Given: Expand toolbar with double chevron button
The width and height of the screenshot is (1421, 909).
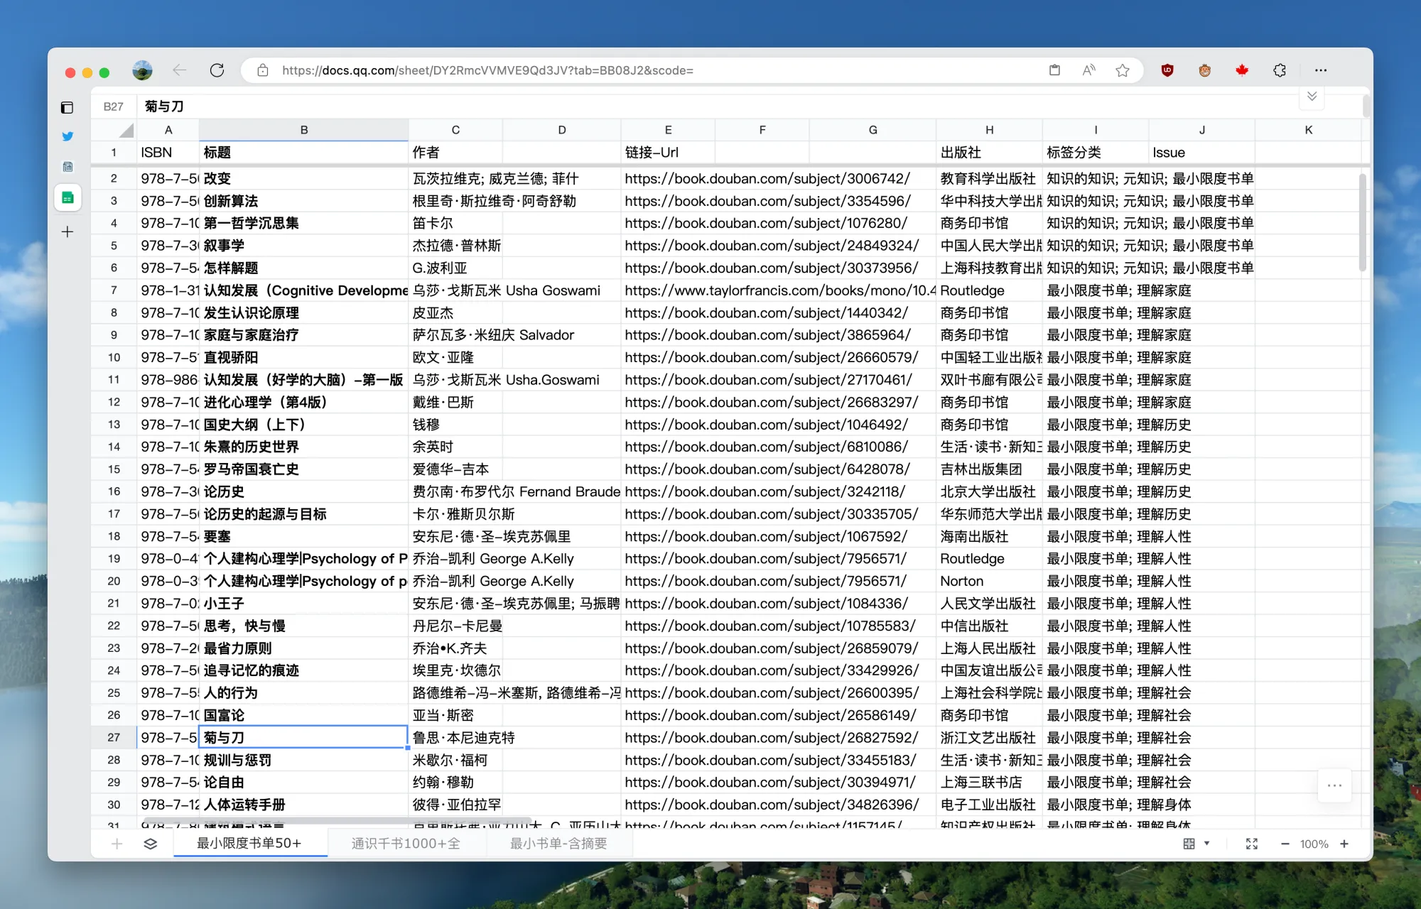Looking at the screenshot, I should (x=1312, y=97).
